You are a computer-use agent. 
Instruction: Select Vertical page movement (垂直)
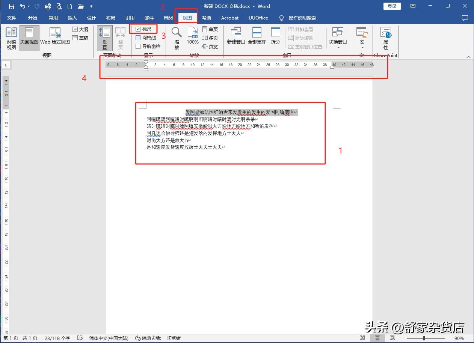[x=105, y=38]
